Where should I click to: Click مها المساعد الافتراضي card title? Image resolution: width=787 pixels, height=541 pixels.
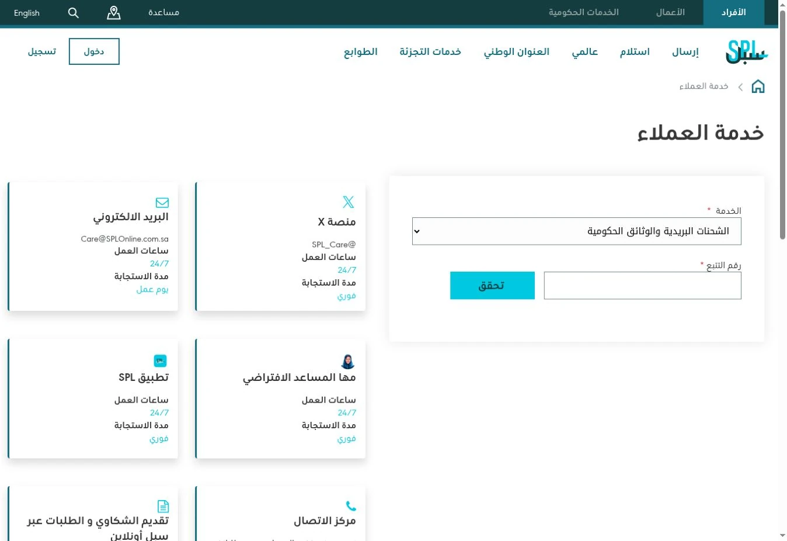tap(300, 377)
